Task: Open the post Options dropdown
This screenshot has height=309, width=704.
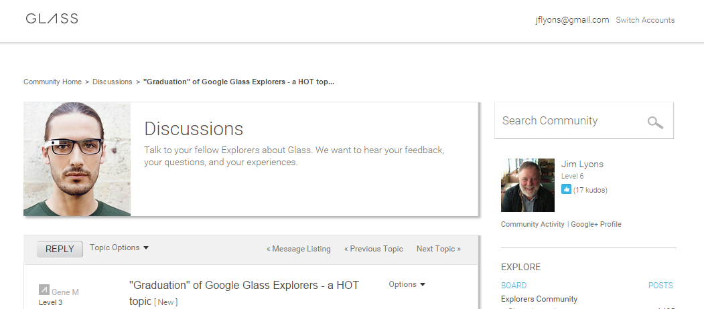Action: [407, 284]
